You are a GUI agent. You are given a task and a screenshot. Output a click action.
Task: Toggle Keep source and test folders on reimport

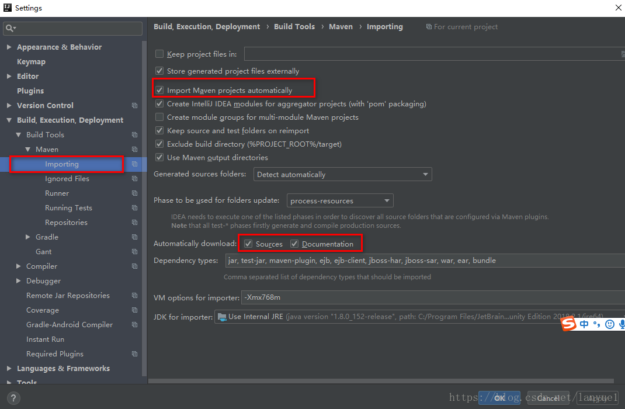coord(159,131)
